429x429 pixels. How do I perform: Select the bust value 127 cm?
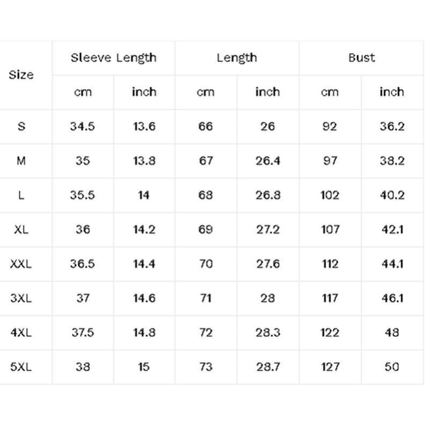click(330, 367)
